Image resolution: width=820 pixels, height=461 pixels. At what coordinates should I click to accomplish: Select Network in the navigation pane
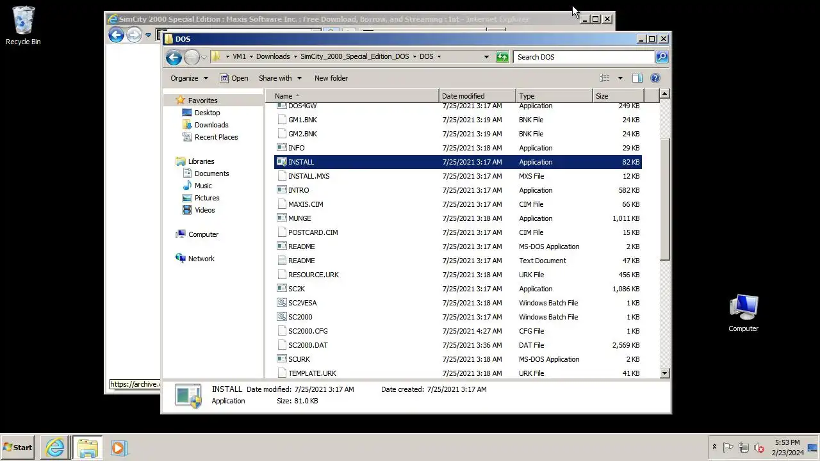[x=201, y=259]
